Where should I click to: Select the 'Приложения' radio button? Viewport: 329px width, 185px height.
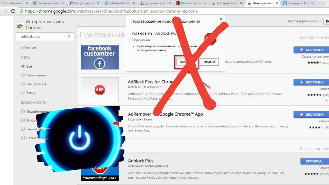[23, 75]
